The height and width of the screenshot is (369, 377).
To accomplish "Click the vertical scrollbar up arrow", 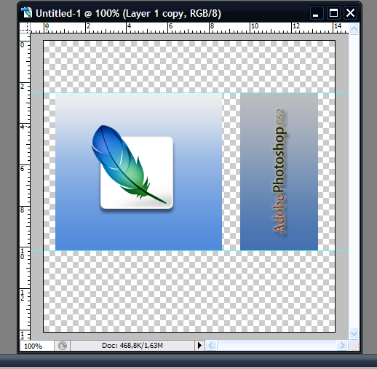I will coord(354,29).
